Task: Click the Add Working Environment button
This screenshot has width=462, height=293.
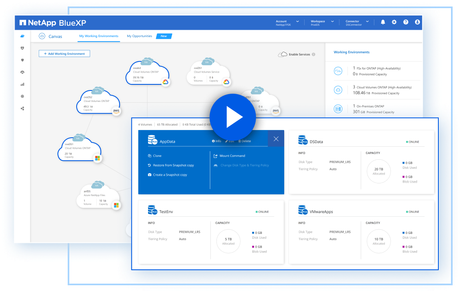Action: (64, 54)
